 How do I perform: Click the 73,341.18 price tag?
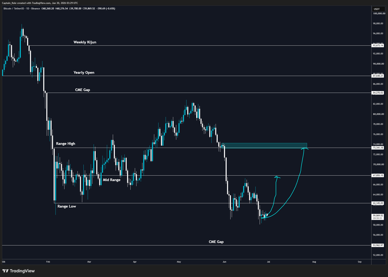pyautogui.click(x=378, y=148)
